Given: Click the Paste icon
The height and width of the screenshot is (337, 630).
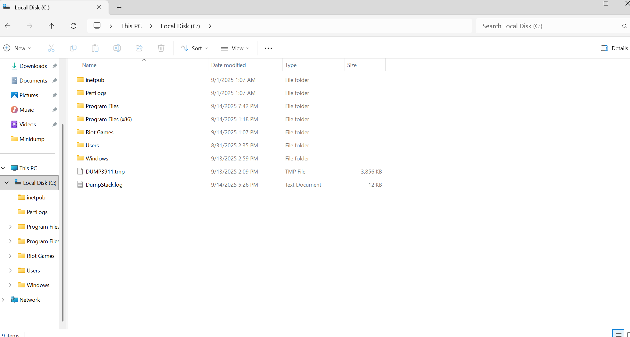Looking at the screenshot, I should tap(95, 48).
